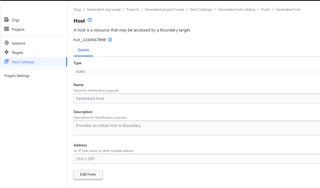Screen dimensions: 320x188
Task: Open Generated project scope breadcrumb
Action: 164,9
